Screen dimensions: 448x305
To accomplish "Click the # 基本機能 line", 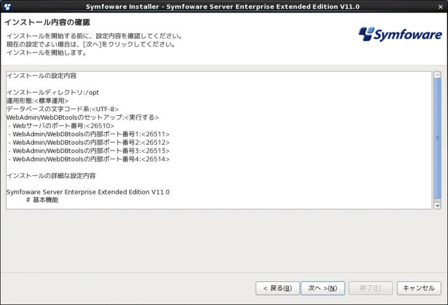I will tap(43, 200).
